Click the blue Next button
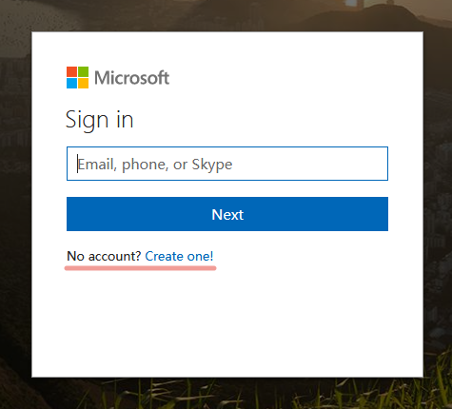Viewport: 452px width, 409px height. click(x=227, y=214)
